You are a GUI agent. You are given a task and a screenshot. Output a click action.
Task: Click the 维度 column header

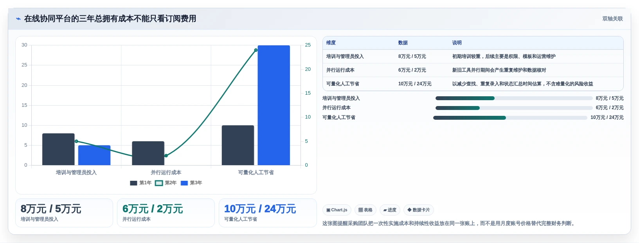point(331,43)
